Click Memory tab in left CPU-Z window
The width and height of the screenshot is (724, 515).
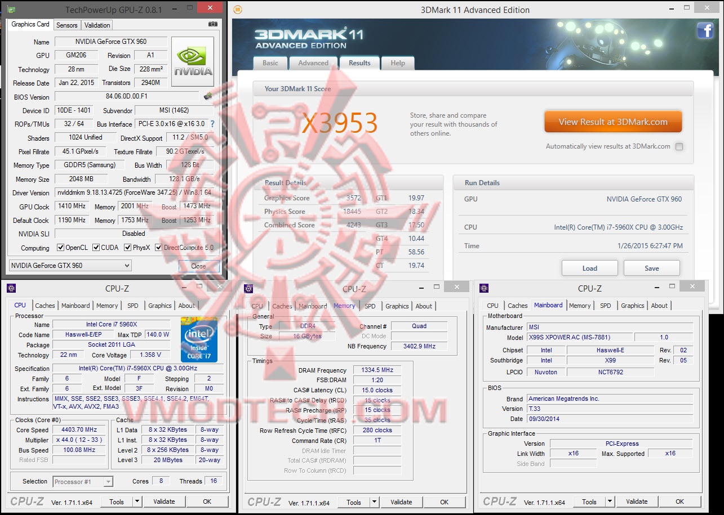(107, 306)
